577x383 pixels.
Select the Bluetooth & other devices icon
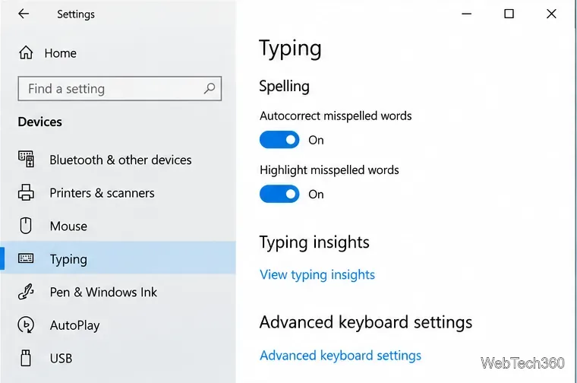(26, 159)
